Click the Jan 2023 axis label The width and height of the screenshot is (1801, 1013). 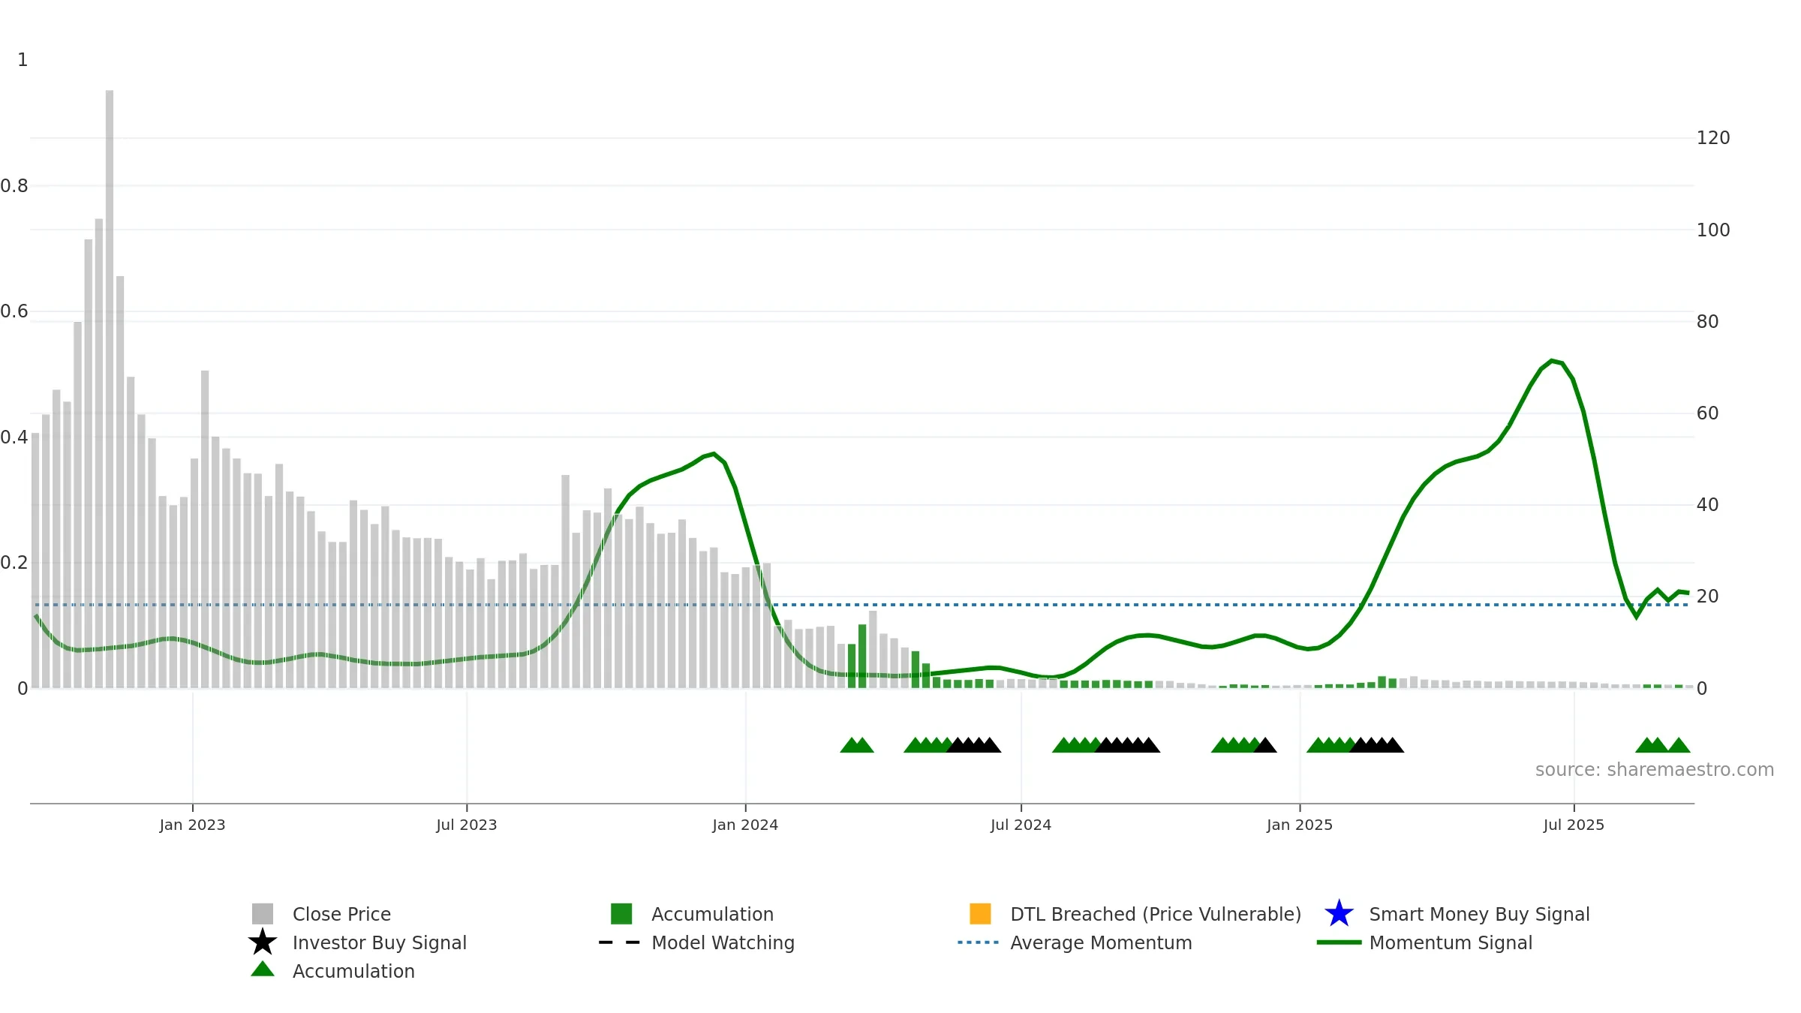pos(192,825)
